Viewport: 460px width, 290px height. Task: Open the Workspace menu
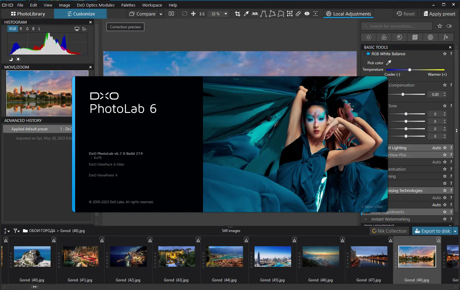pos(152,5)
